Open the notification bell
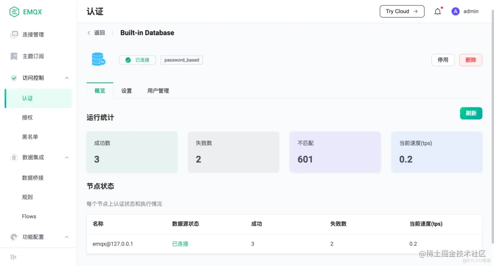 tap(437, 11)
